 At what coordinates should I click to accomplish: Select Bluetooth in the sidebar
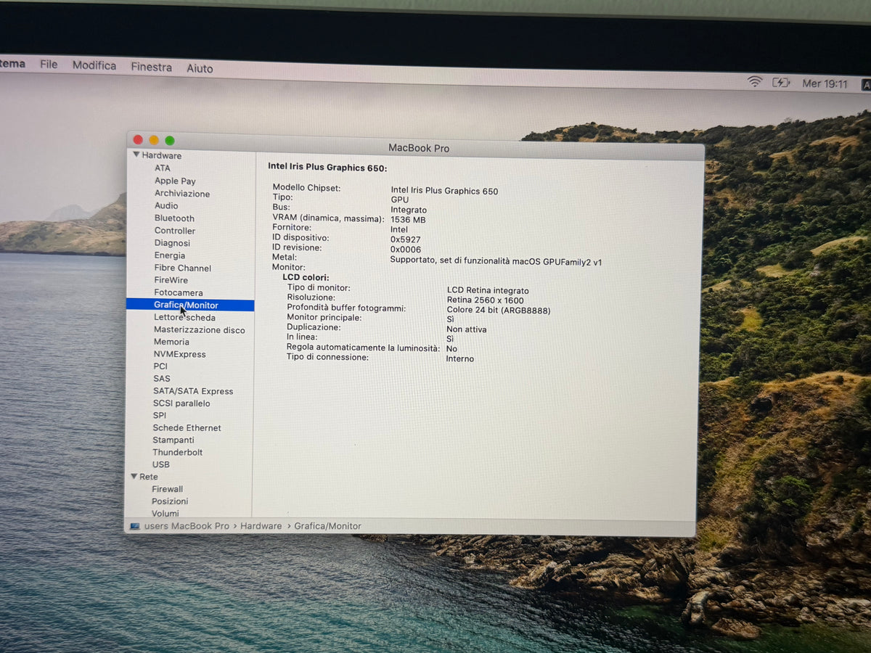tap(174, 218)
